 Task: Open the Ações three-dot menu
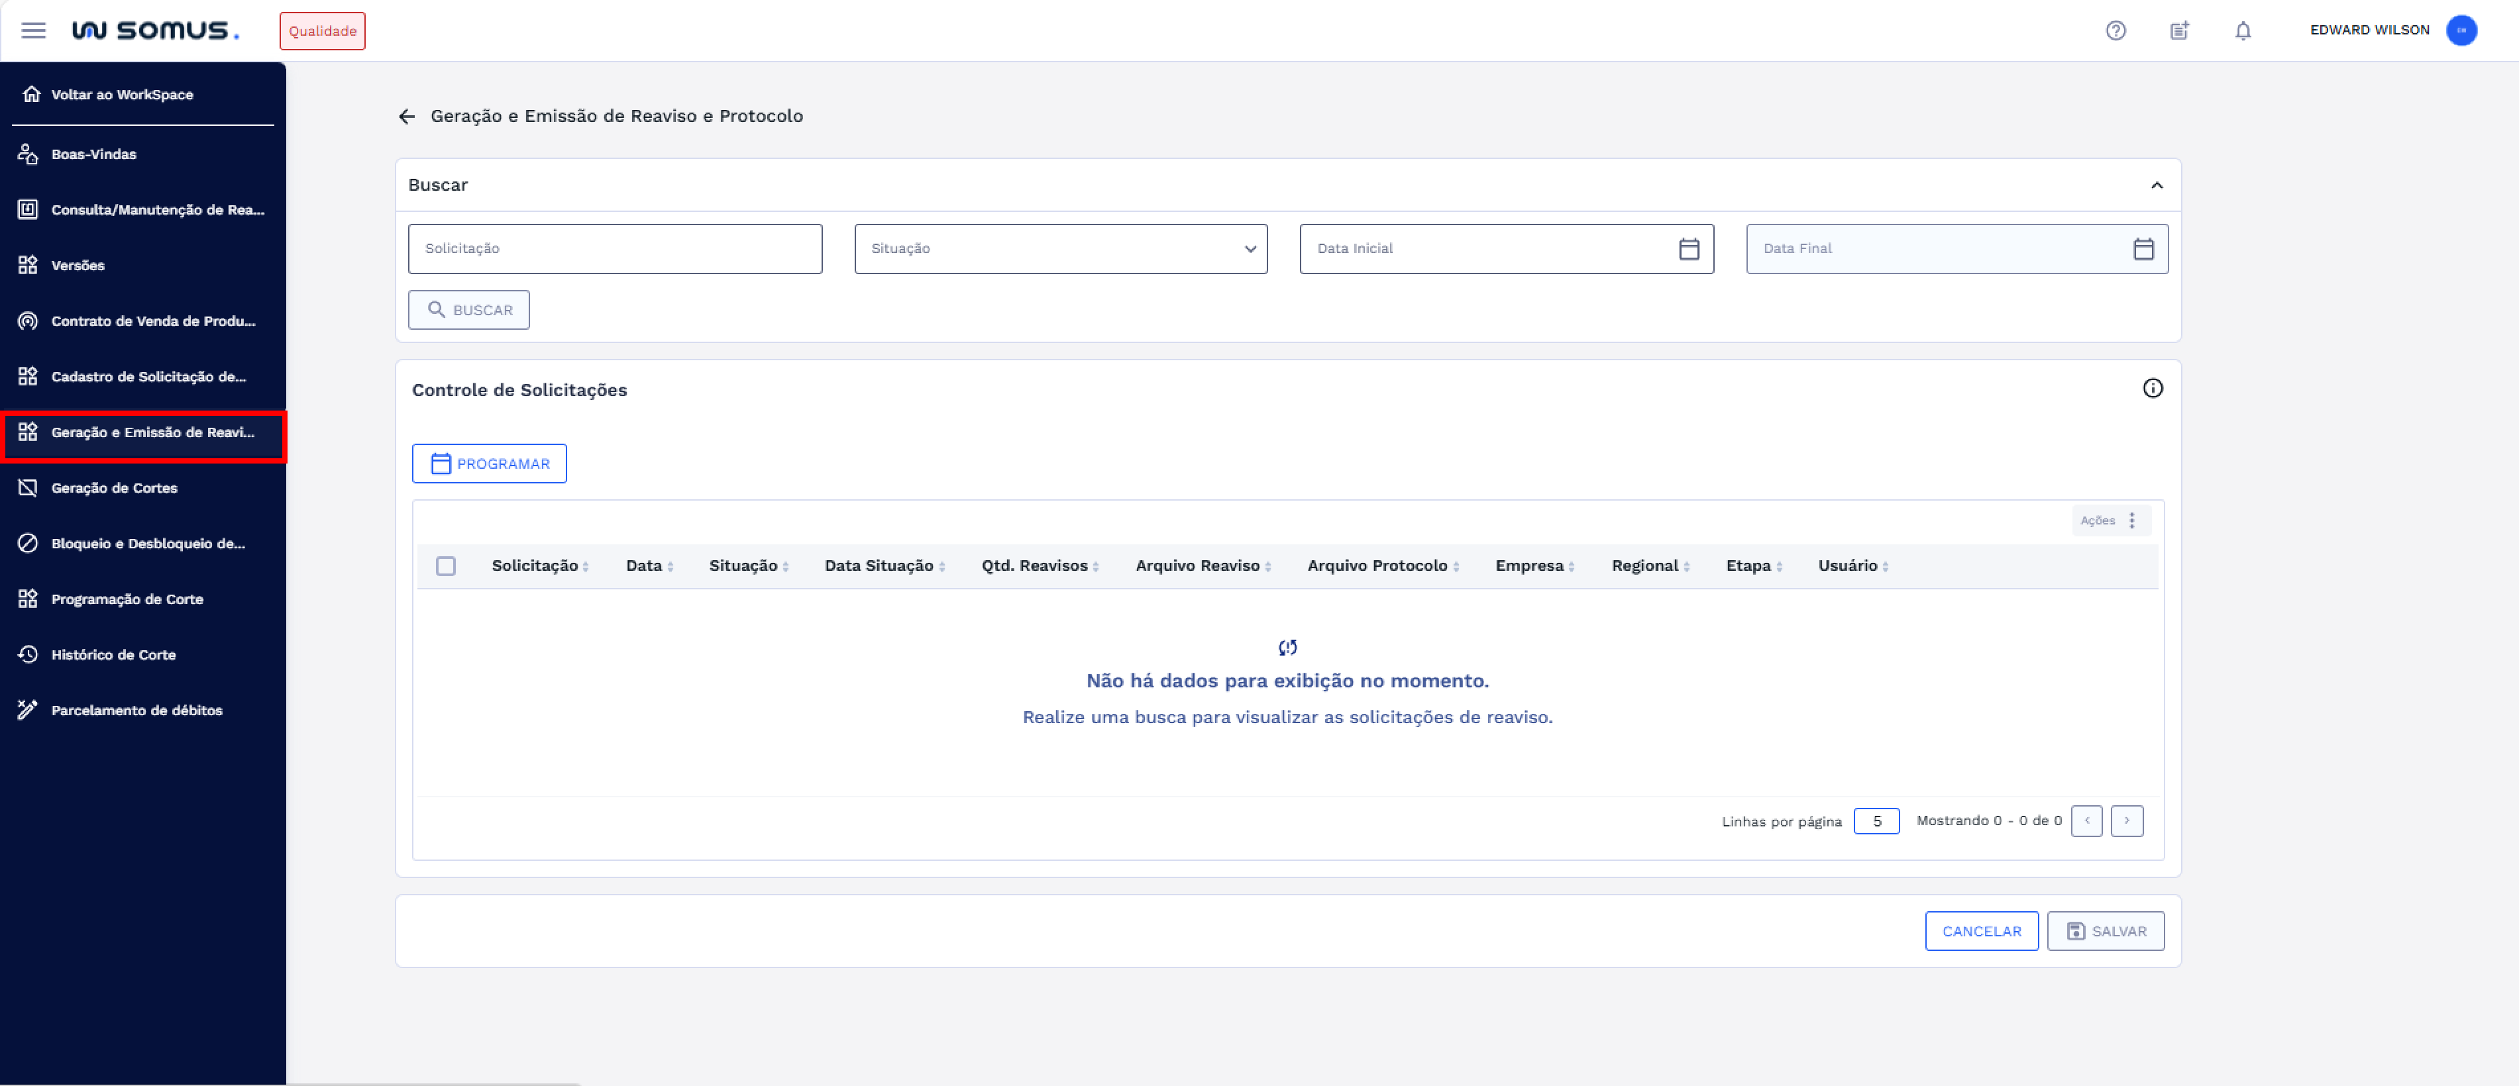click(2131, 521)
